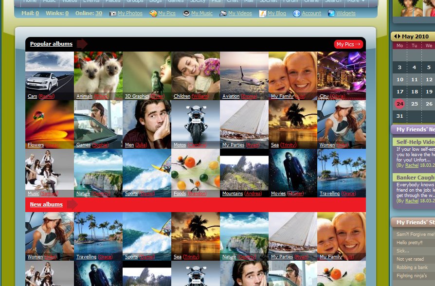Click the My Music disc icon

[186, 14]
